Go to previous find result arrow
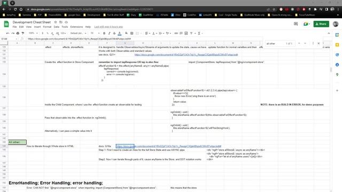The image size is (342, 192). pyautogui.click(x=299, y=44)
